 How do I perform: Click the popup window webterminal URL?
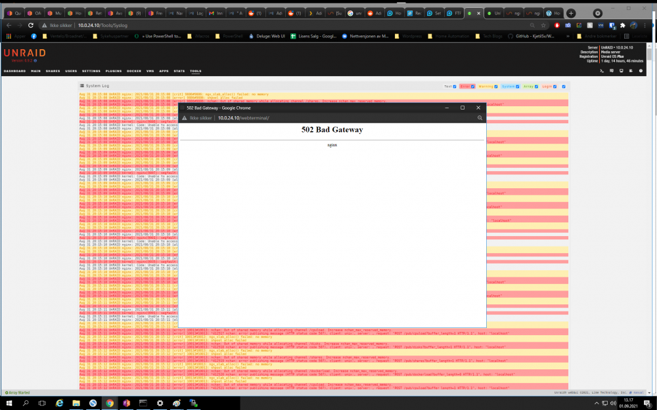tap(244, 118)
